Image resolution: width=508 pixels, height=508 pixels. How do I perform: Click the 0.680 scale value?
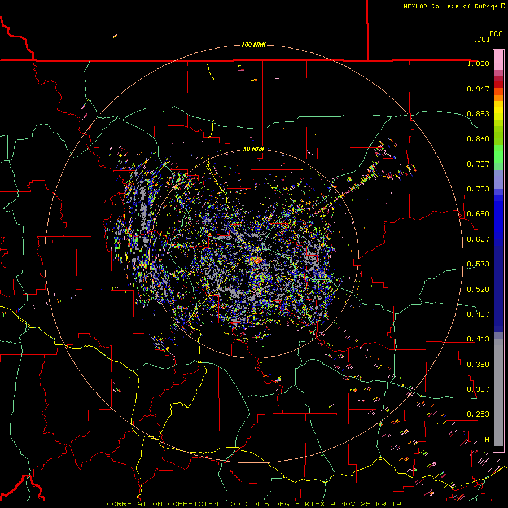tap(478, 214)
